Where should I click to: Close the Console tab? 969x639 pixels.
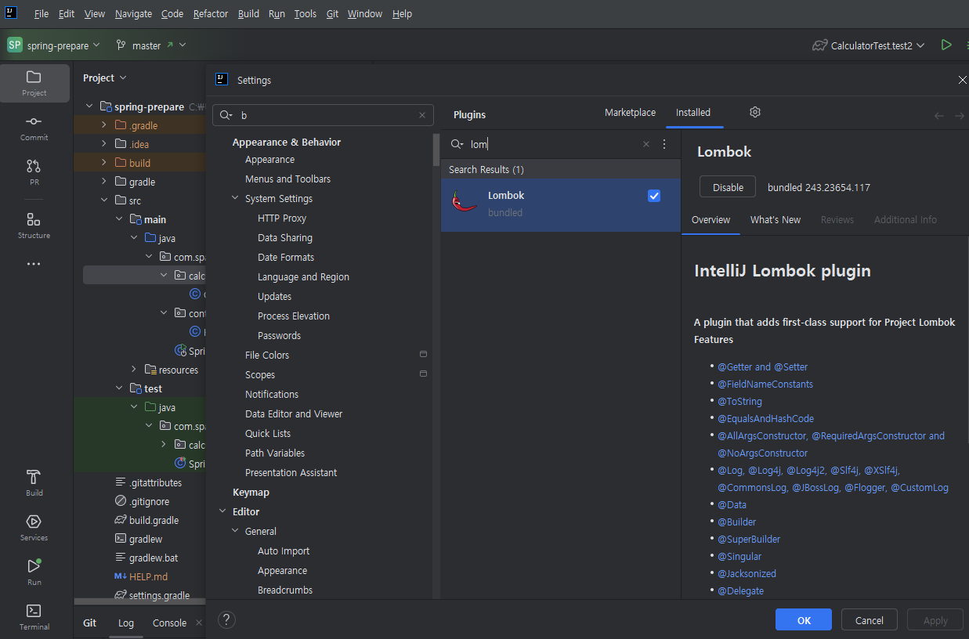pyautogui.click(x=198, y=623)
